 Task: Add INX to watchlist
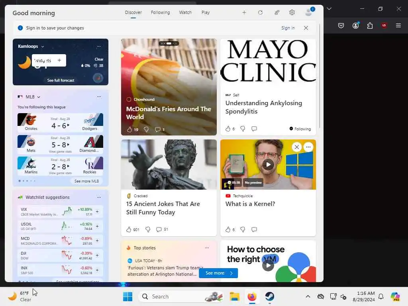coord(97,270)
